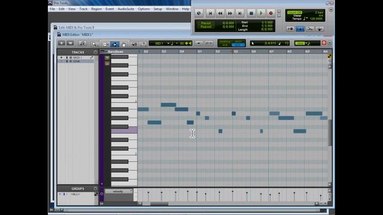This screenshot has width=383, height=215.
Task: Open the Window menu
Action: 172,9
